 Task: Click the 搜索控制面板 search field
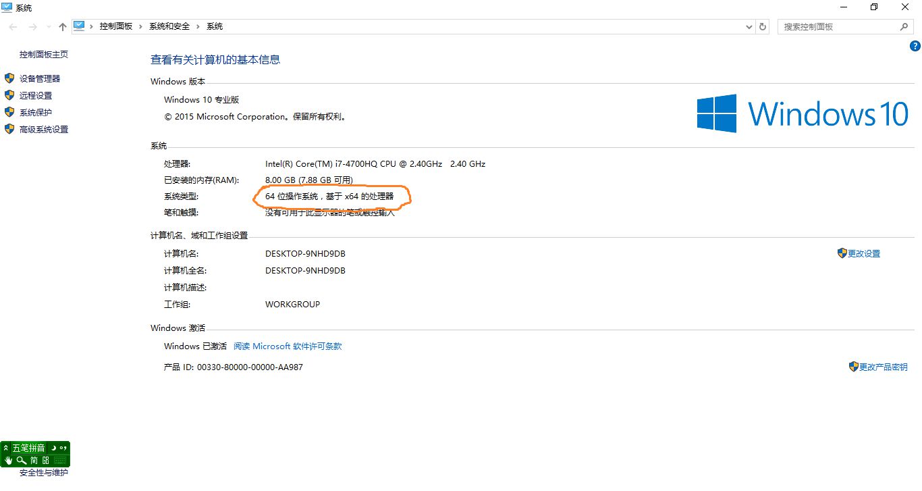839,26
